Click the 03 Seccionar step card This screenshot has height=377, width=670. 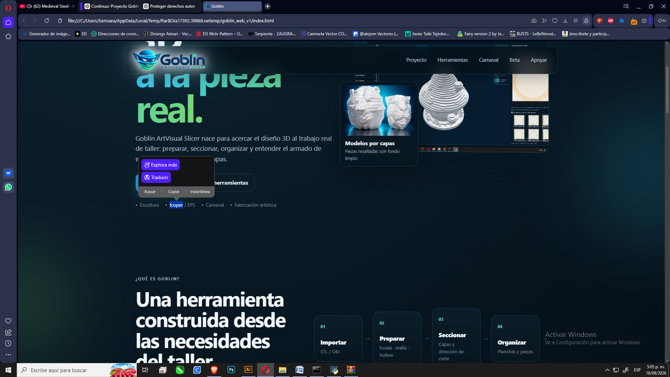456,335
